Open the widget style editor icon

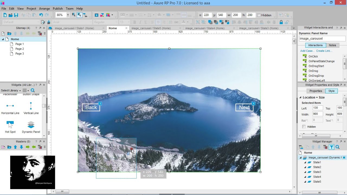coord(43,22)
